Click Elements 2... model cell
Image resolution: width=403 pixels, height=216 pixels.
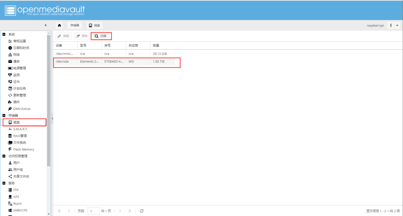point(89,61)
